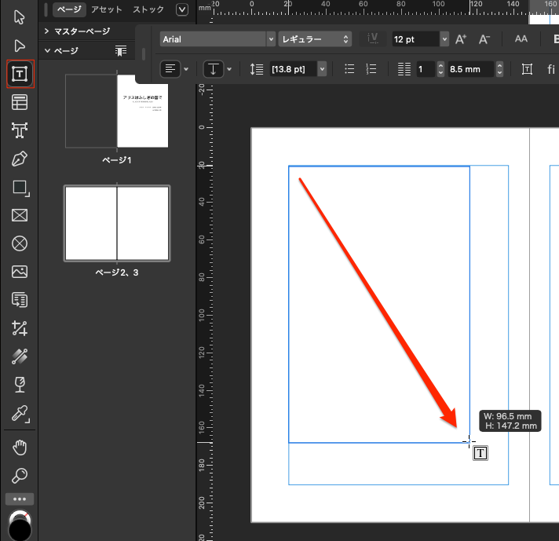This screenshot has width=559, height=541.
Task: Switch to the アセット tab
Action: [x=106, y=9]
